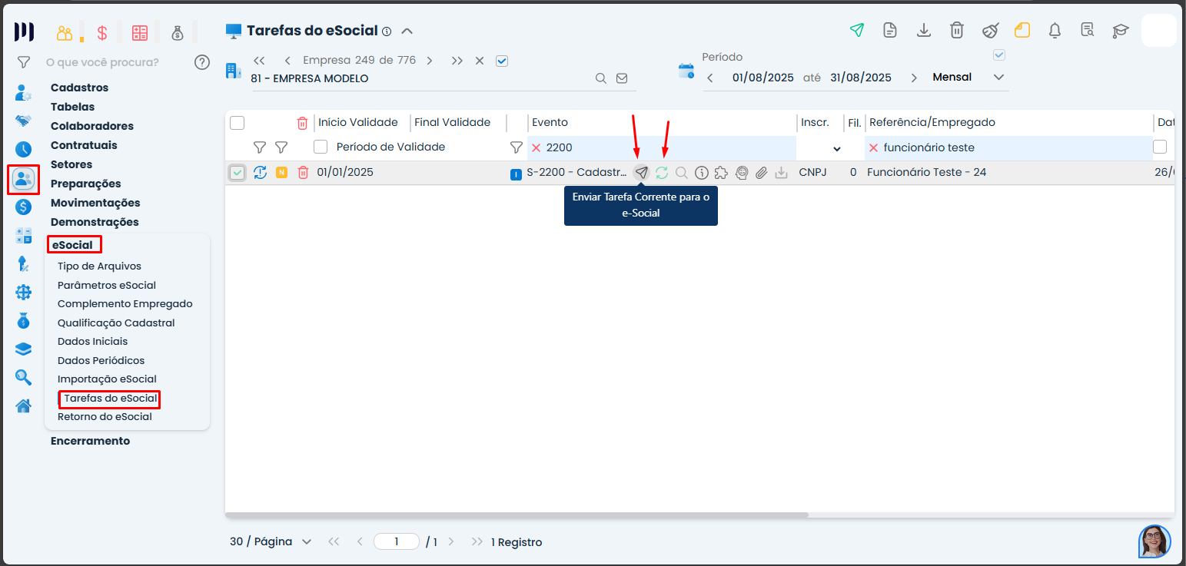
Task: Go back one period with left arrow
Action: point(710,78)
